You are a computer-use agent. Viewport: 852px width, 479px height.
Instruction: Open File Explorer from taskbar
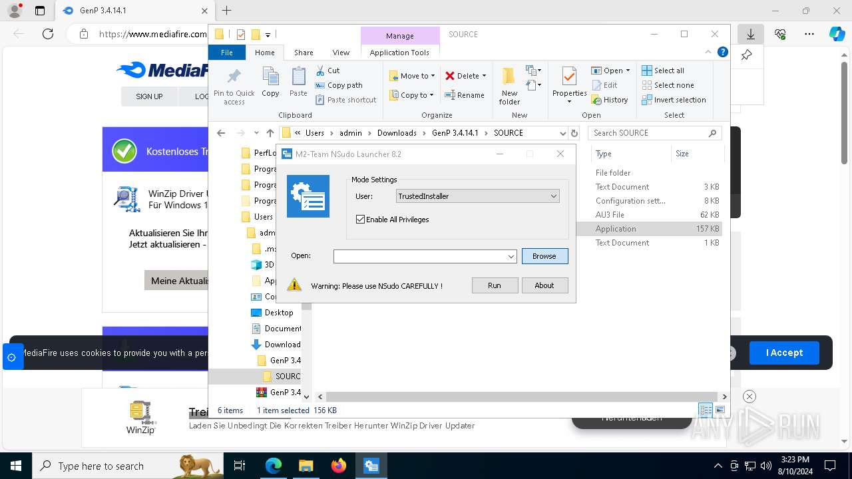306,466
